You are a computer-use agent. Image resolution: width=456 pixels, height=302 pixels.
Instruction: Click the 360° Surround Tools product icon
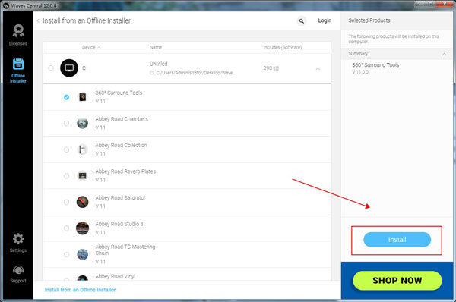pos(83,97)
